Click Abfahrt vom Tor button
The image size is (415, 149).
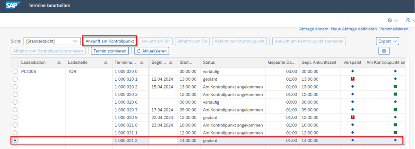coord(193,41)
